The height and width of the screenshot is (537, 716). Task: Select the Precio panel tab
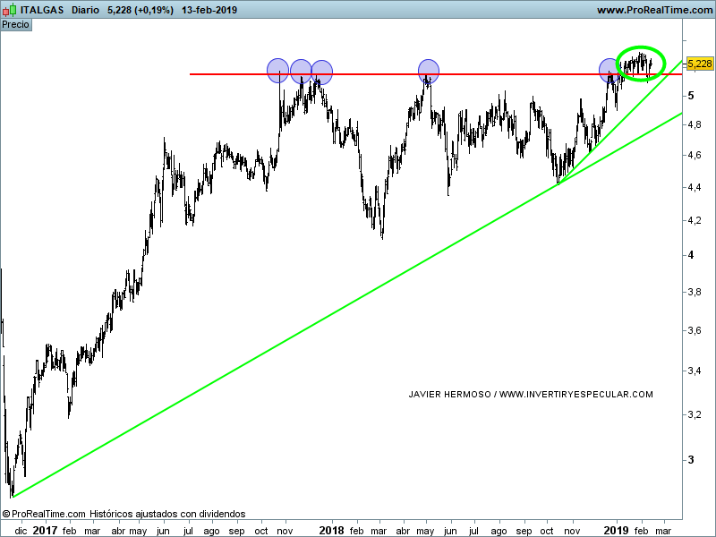pyautogui.click(x=15, y=25)
